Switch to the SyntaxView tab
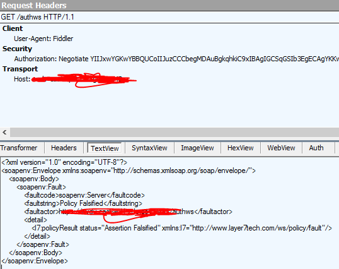 (x=149, y=148)
